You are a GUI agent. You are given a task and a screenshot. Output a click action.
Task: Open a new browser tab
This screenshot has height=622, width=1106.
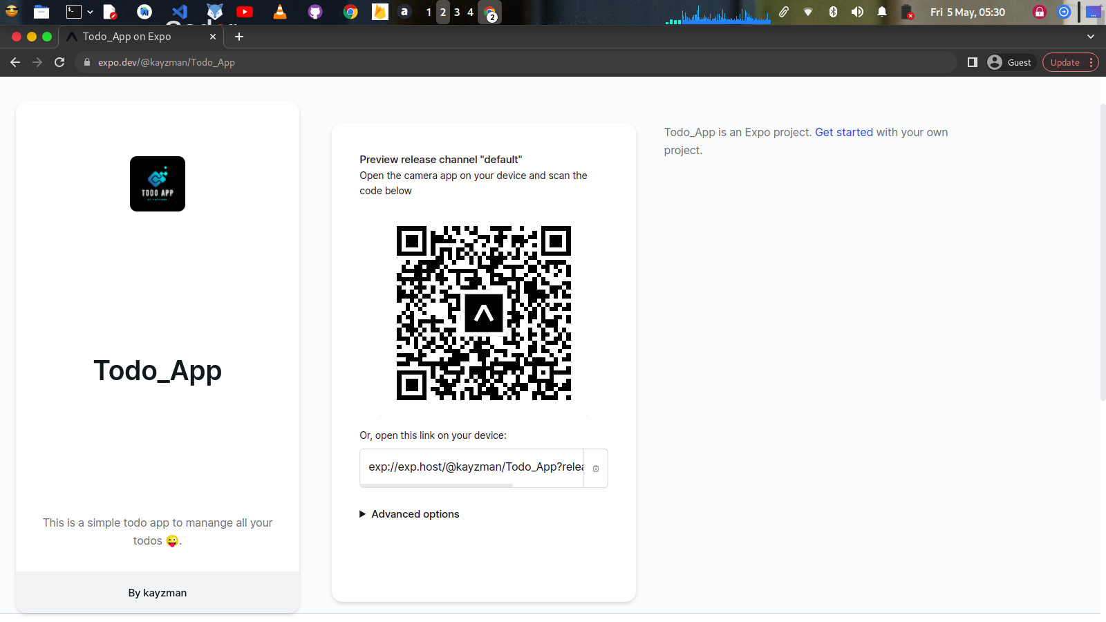[x=239, y=37]
